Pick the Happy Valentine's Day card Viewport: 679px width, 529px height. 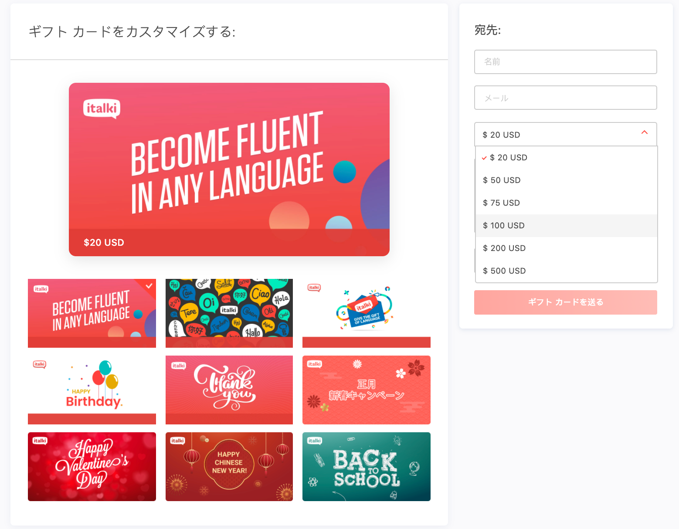(92, 467)
